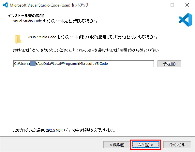Click the large VS Code logo in header
Screen dimensions: 195x152
tap(185, 20)
